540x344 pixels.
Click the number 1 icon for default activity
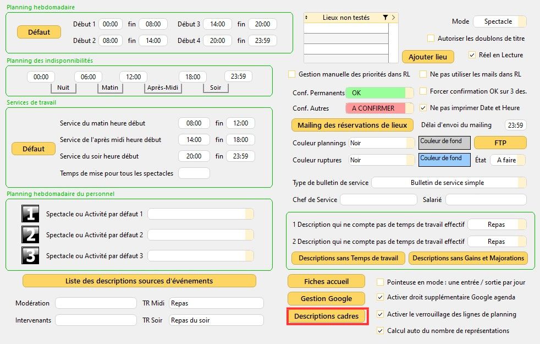(30, 214)
